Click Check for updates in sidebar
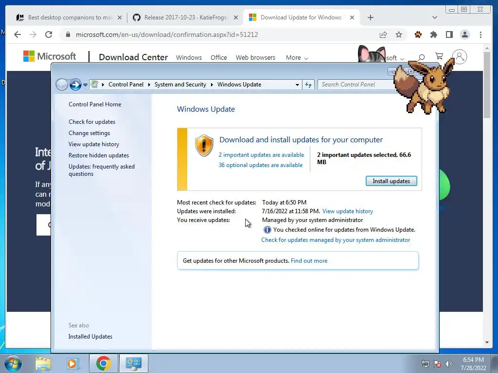 tap(92, 122)
